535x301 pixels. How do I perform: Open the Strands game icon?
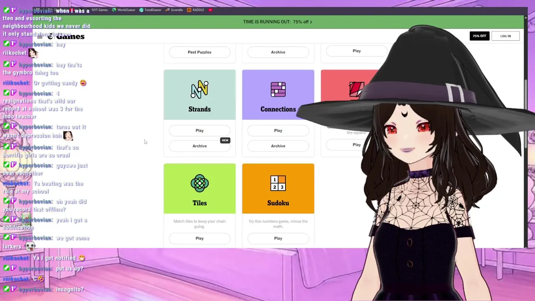(199, 89)
